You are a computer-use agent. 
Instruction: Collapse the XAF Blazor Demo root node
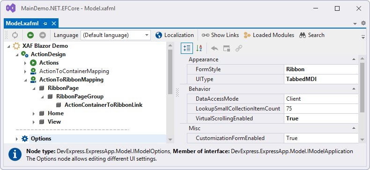point(9,46)
